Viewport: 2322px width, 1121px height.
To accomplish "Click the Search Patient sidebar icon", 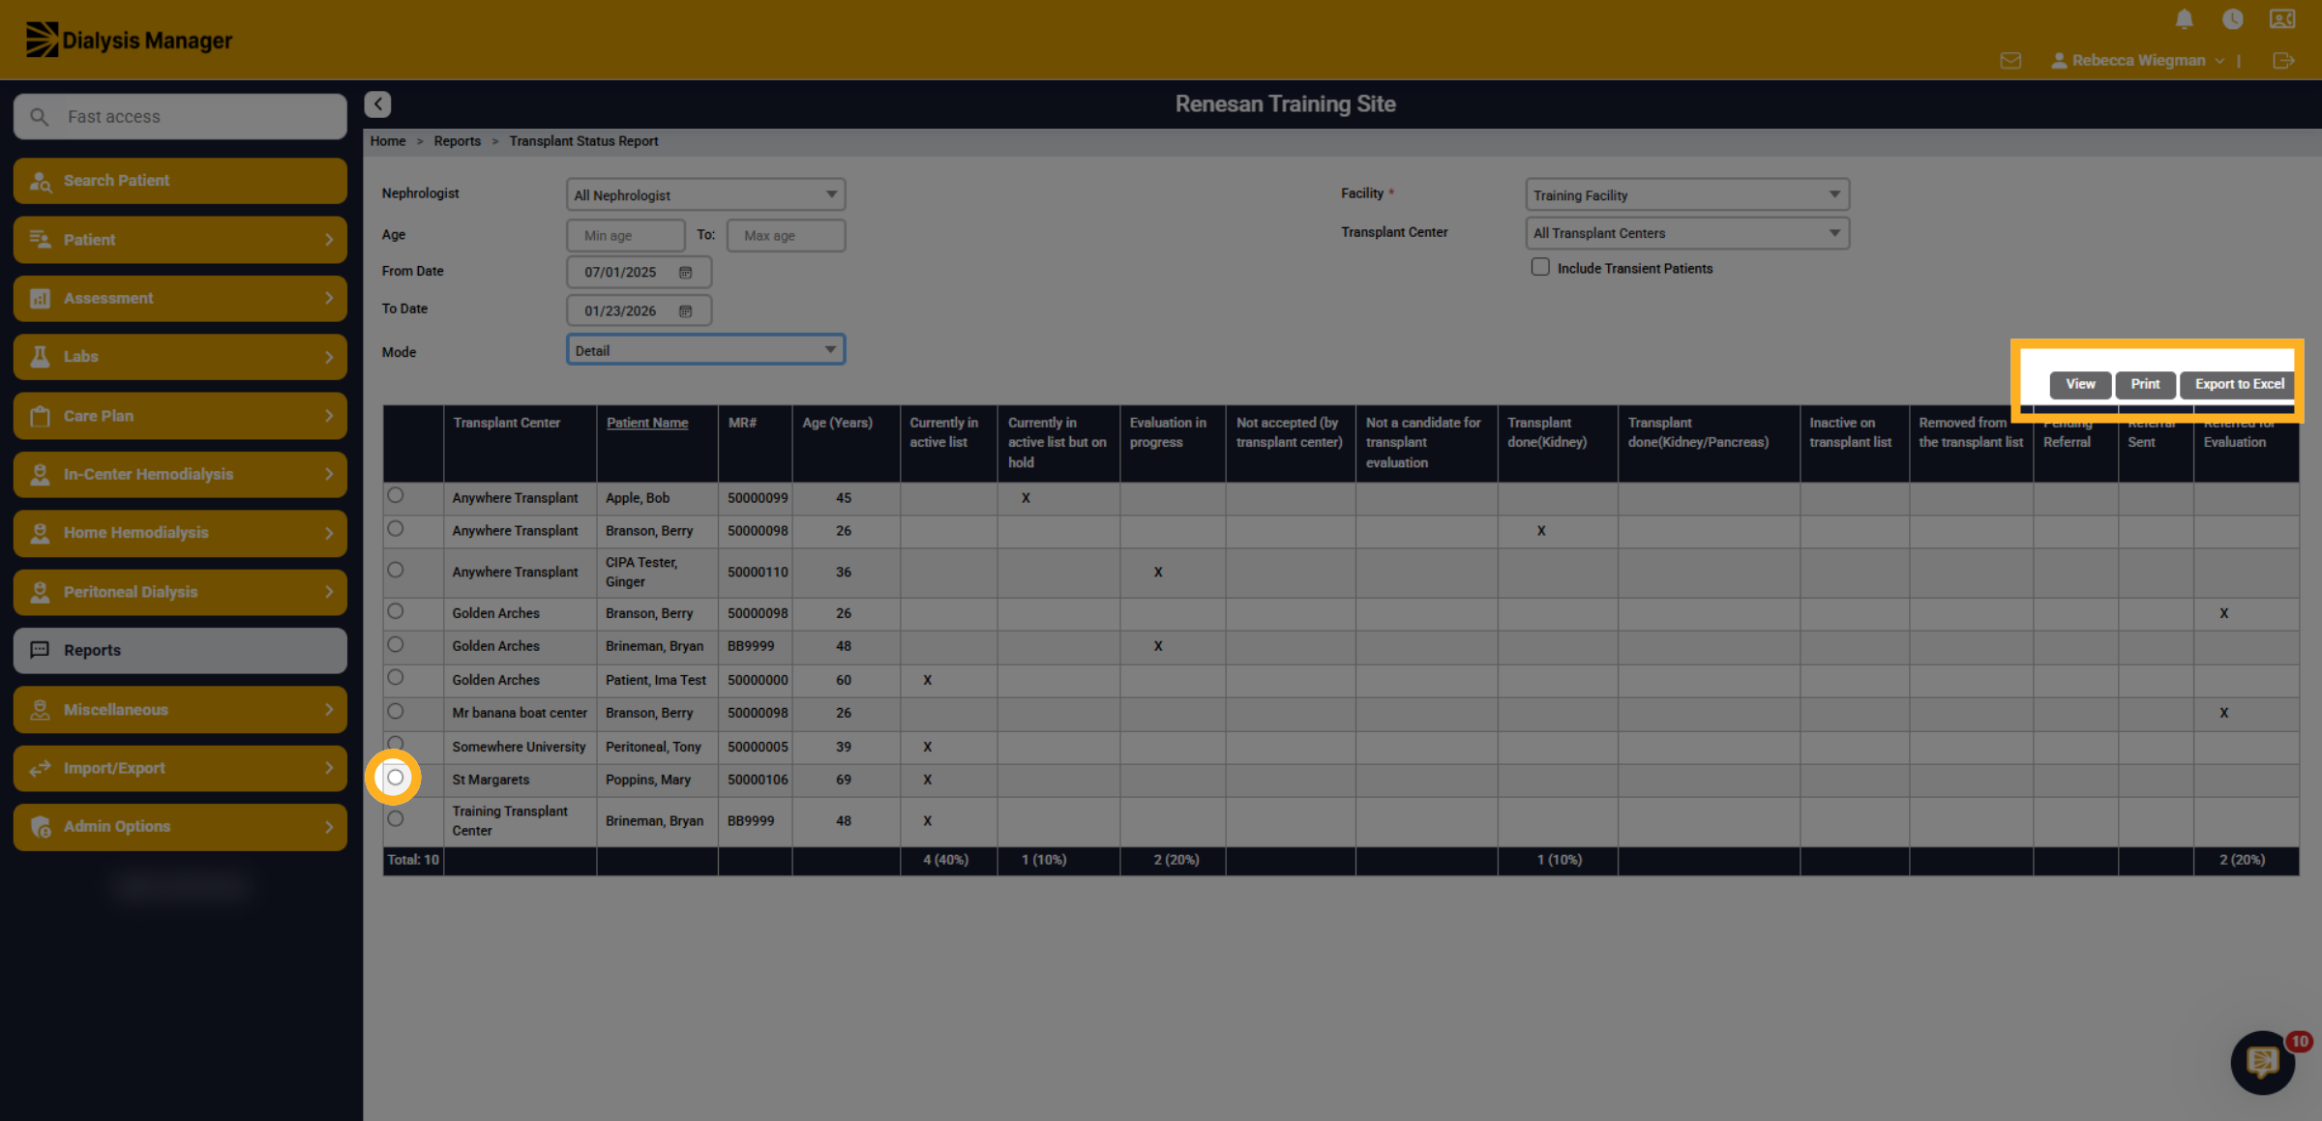I will pyautogui.click(x=41, y=181).
